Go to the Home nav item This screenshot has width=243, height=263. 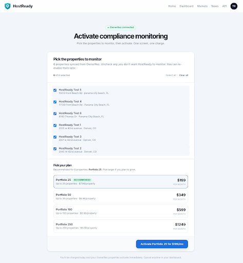point(172,6)
